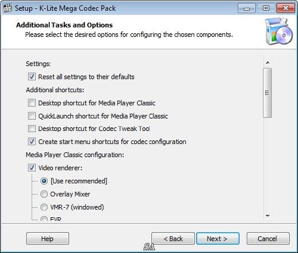Toggle the Video renderer checkbox
298x253 pixels.
(32, 168)
